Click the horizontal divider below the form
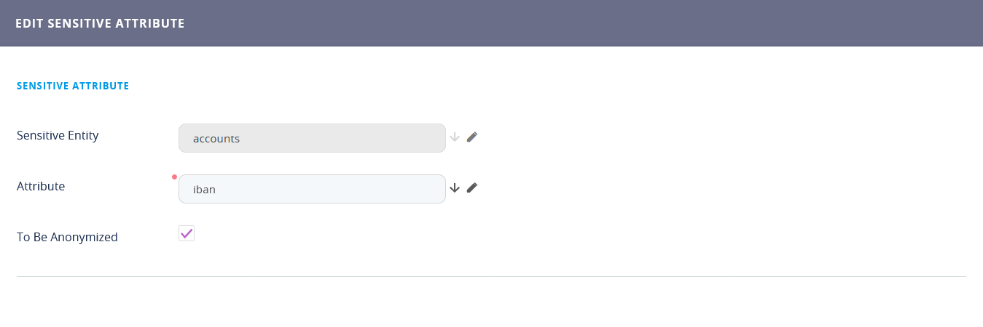983x327 pixels. click(x=491, y=276)
